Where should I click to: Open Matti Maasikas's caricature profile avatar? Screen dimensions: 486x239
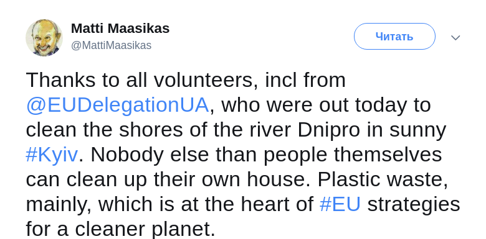point(44,38)
